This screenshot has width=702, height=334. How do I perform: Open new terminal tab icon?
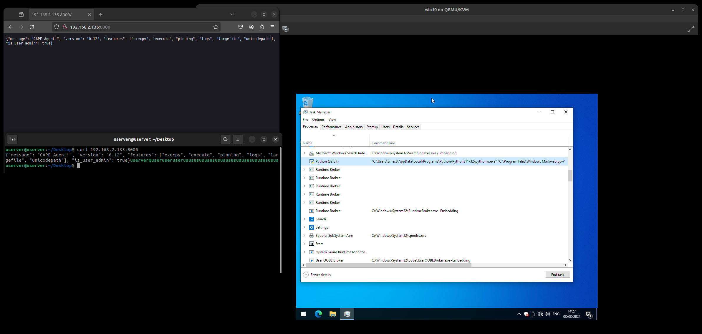[x=12, y=139]
